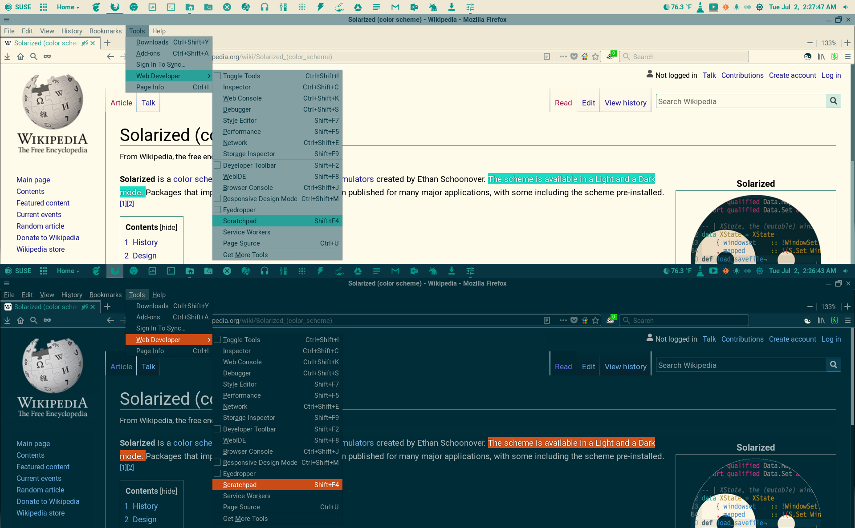This screenshot has width=855, height=528.
Task: Click the Home icon in dark Firefox toolbar
Action: (20, 320)
